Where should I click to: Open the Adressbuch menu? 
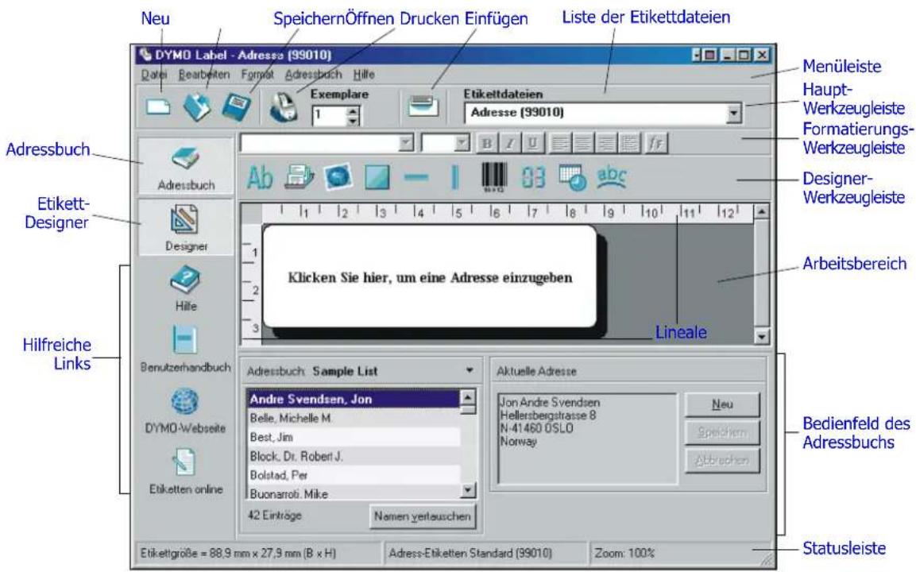313,75
